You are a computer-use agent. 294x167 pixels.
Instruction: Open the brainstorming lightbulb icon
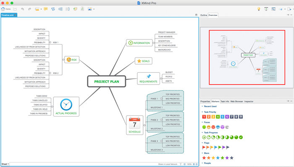(x=259, y=9)
